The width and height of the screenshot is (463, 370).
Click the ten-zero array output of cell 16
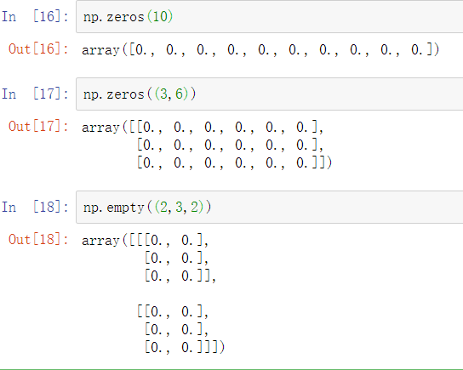[260, 49]
